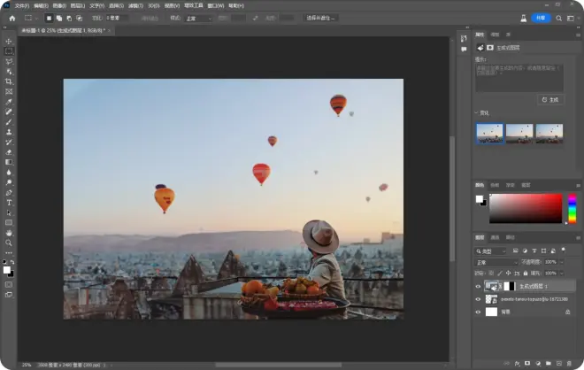Select the Path Selection tool
The width and height of the screenshot is (584, 370).
click(x=9, y=212)
